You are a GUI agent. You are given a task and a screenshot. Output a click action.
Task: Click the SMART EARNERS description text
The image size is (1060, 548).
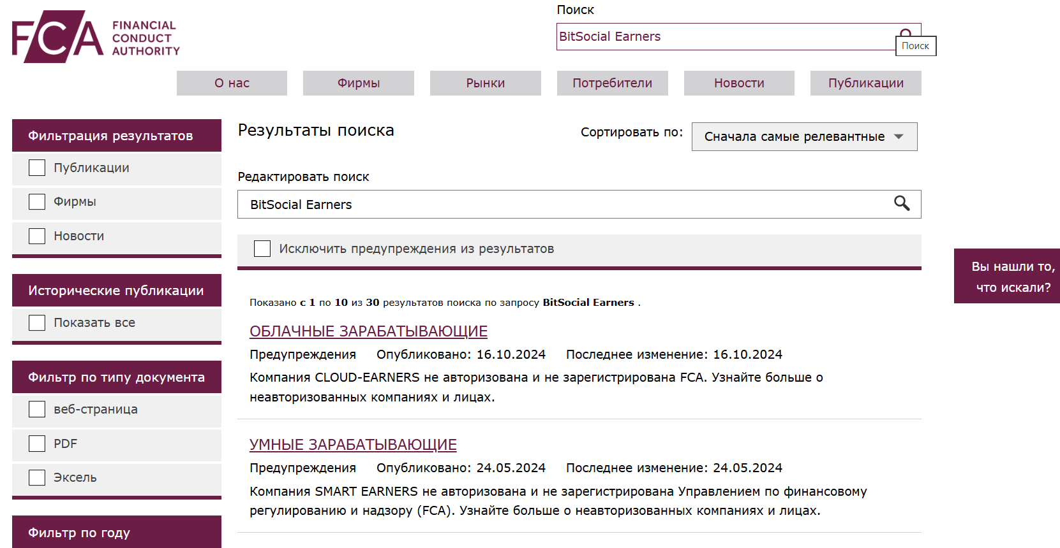coord(558,501)
